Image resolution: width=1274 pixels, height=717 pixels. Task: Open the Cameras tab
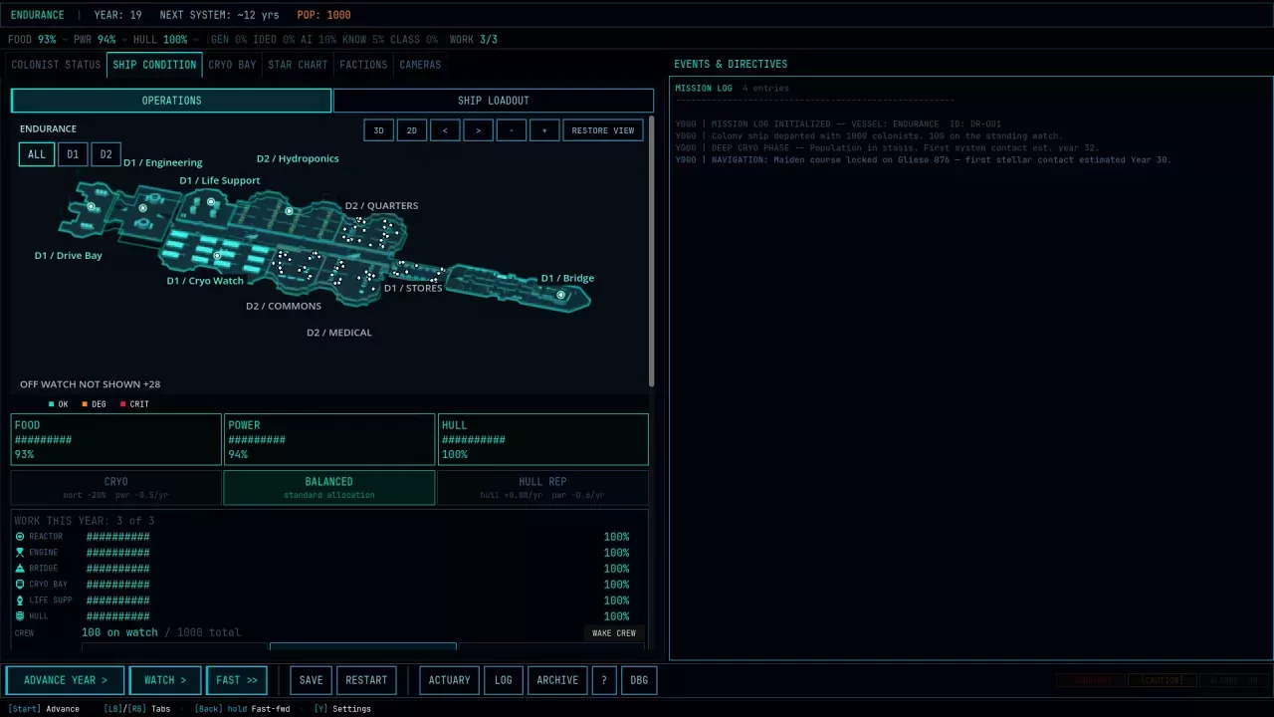pos(420,65)
